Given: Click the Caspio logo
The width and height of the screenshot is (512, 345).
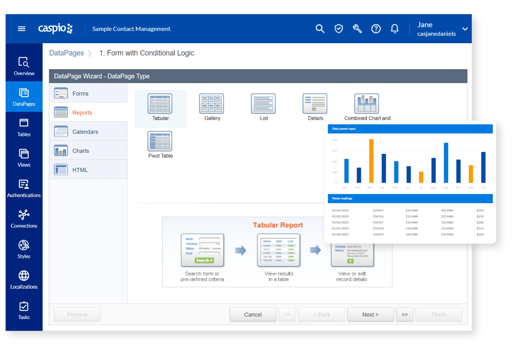Looking at the screenshot, I should pos(56,28).
